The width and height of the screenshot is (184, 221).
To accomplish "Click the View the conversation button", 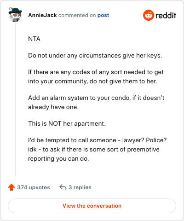I will pyautogui.click(x=92, y=206).
